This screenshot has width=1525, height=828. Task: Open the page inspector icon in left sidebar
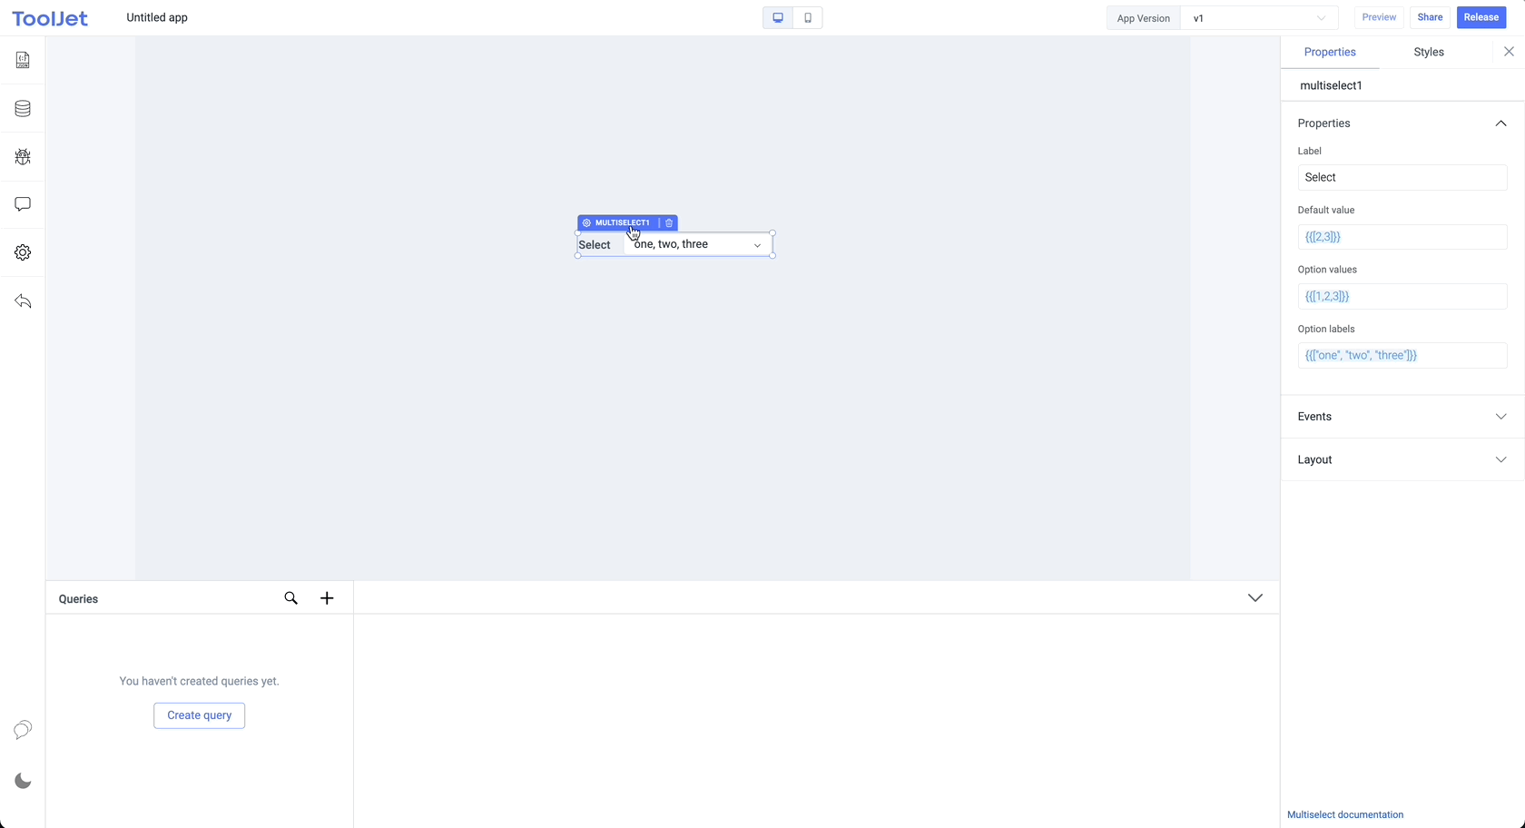(x=23, y=61)
